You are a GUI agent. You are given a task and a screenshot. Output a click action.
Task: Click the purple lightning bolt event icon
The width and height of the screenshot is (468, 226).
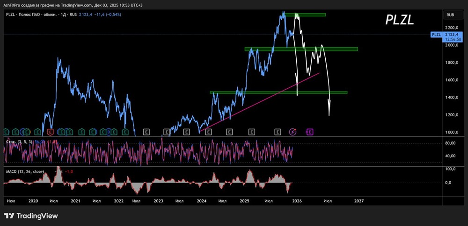293,132
